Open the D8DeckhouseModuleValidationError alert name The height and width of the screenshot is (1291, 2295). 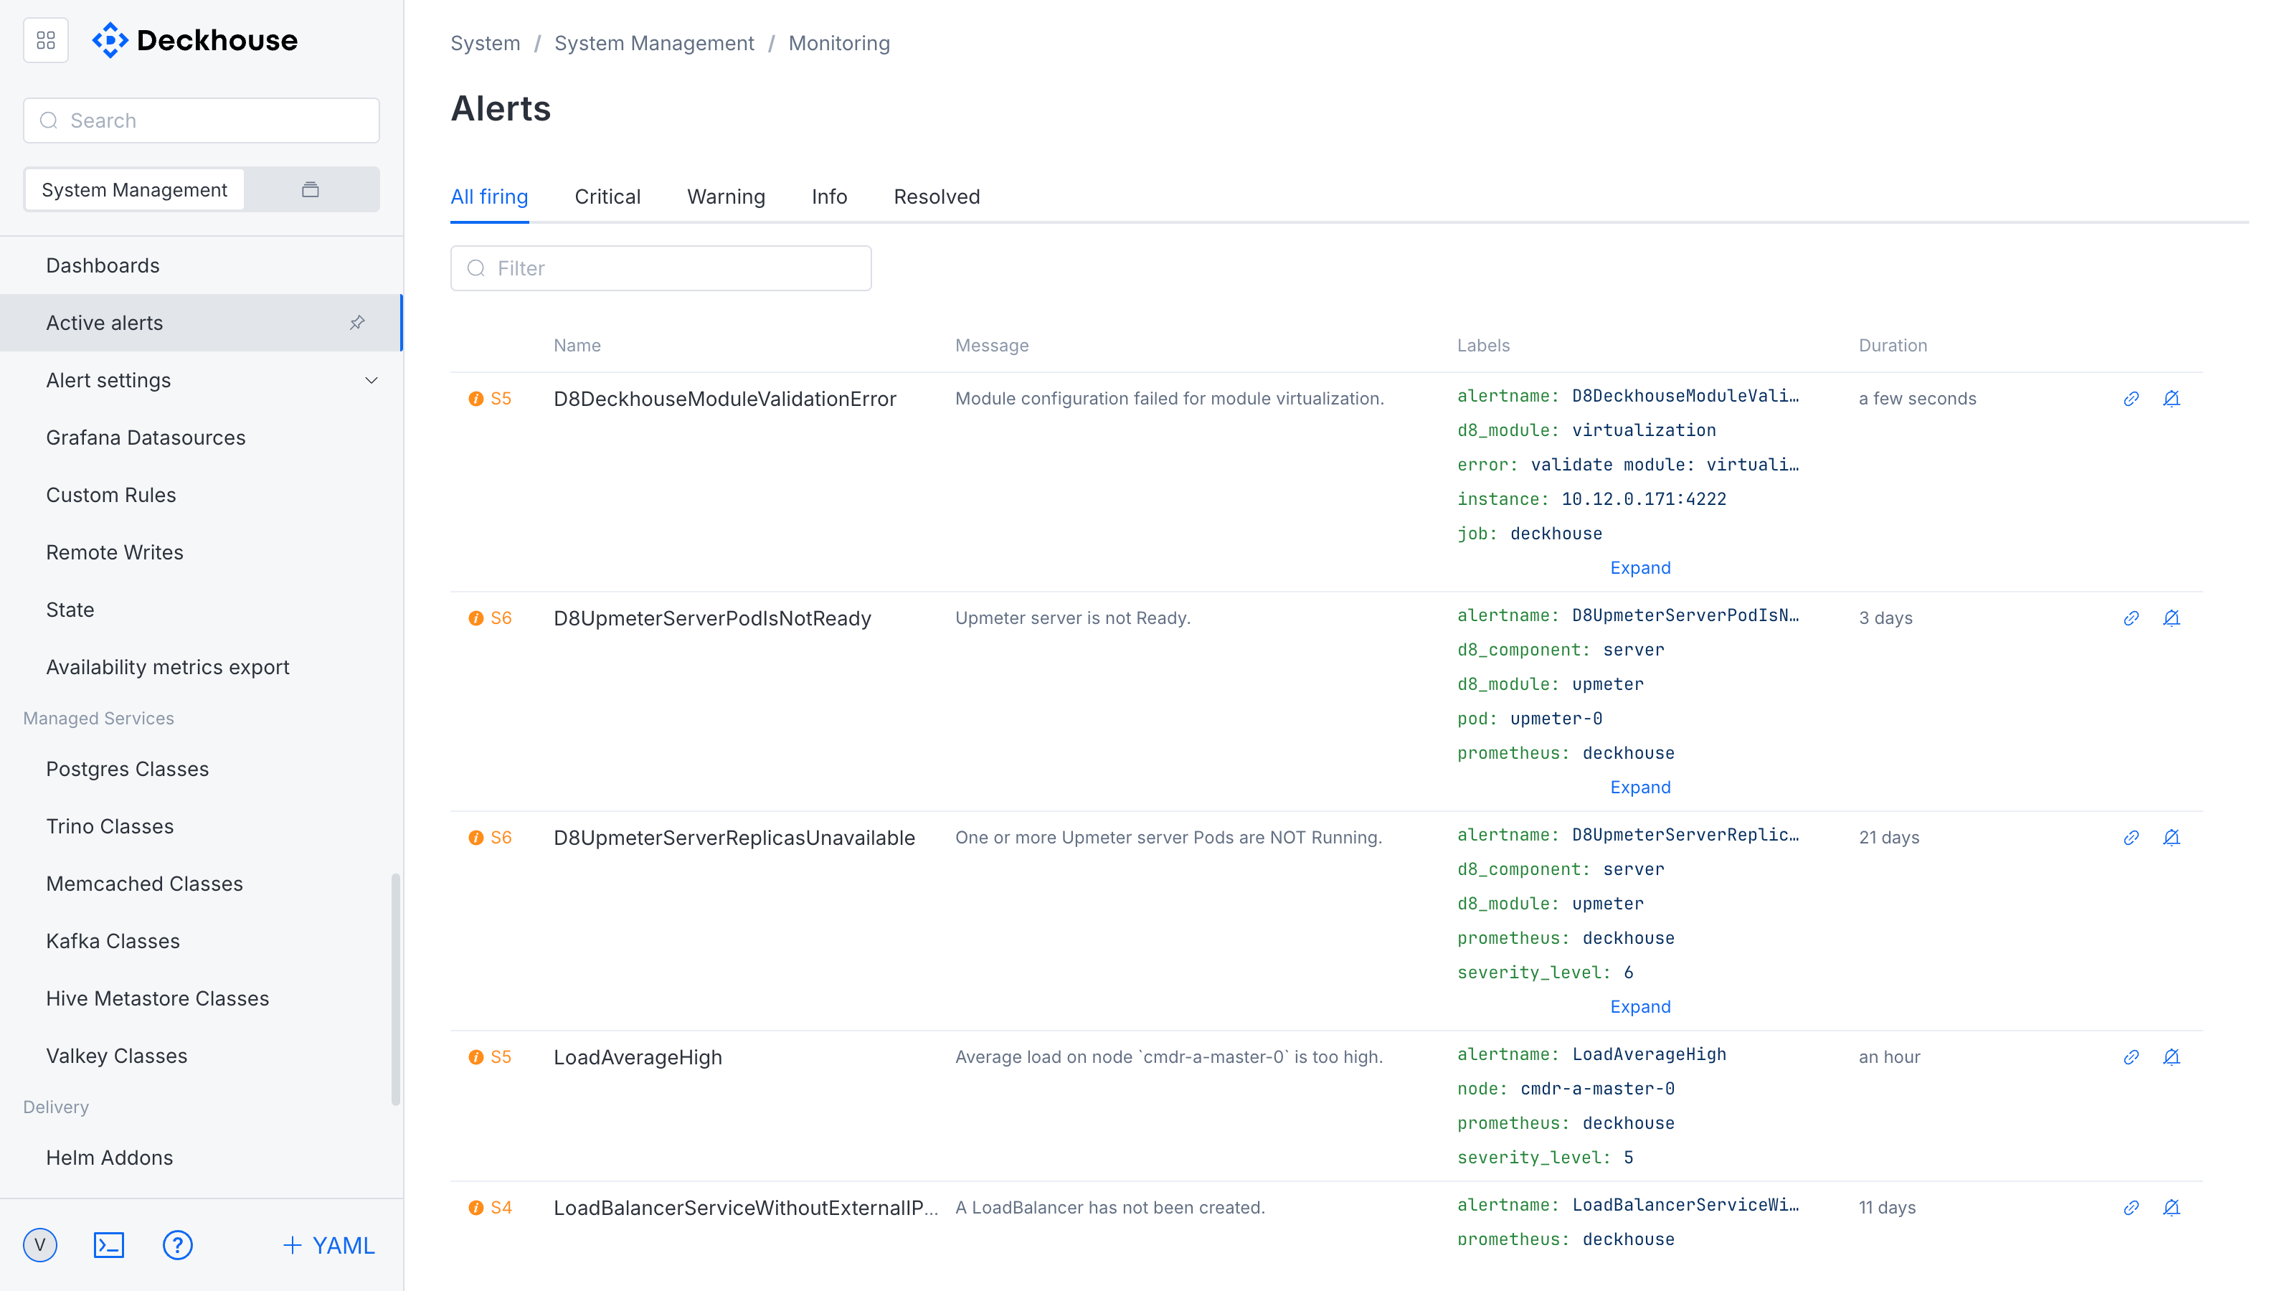[x=724, y=399]
